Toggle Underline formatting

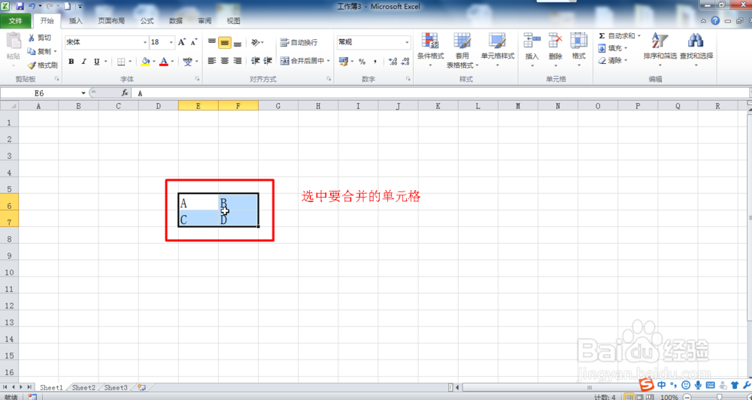96,62
